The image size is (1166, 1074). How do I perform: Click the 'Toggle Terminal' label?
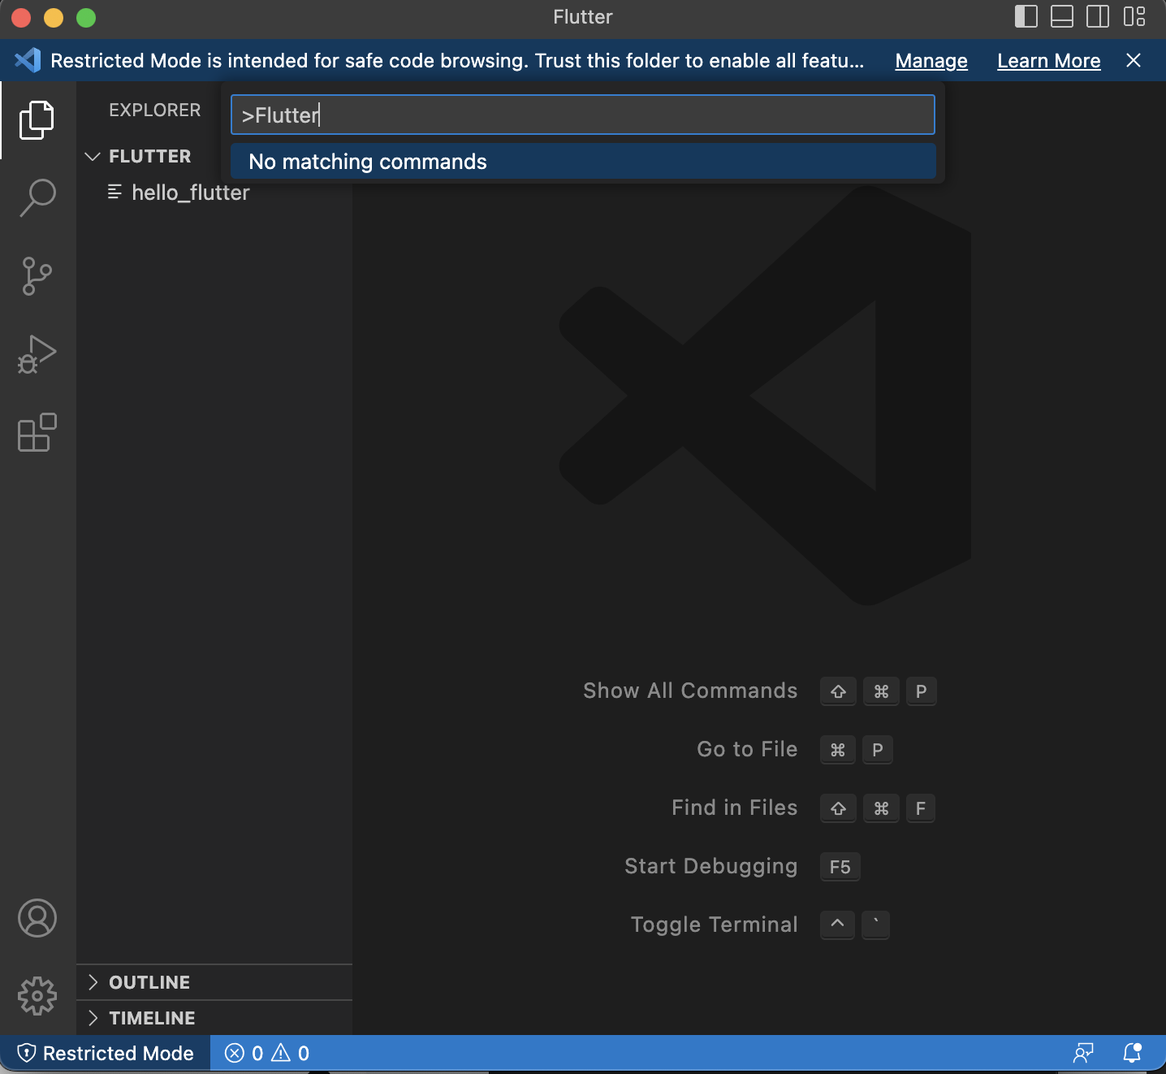pyautogui.click(x=715, y=925)
